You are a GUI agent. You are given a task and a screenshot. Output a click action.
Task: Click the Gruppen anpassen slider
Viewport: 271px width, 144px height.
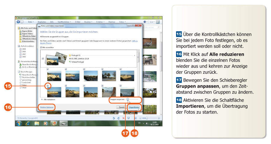[128, 99]
